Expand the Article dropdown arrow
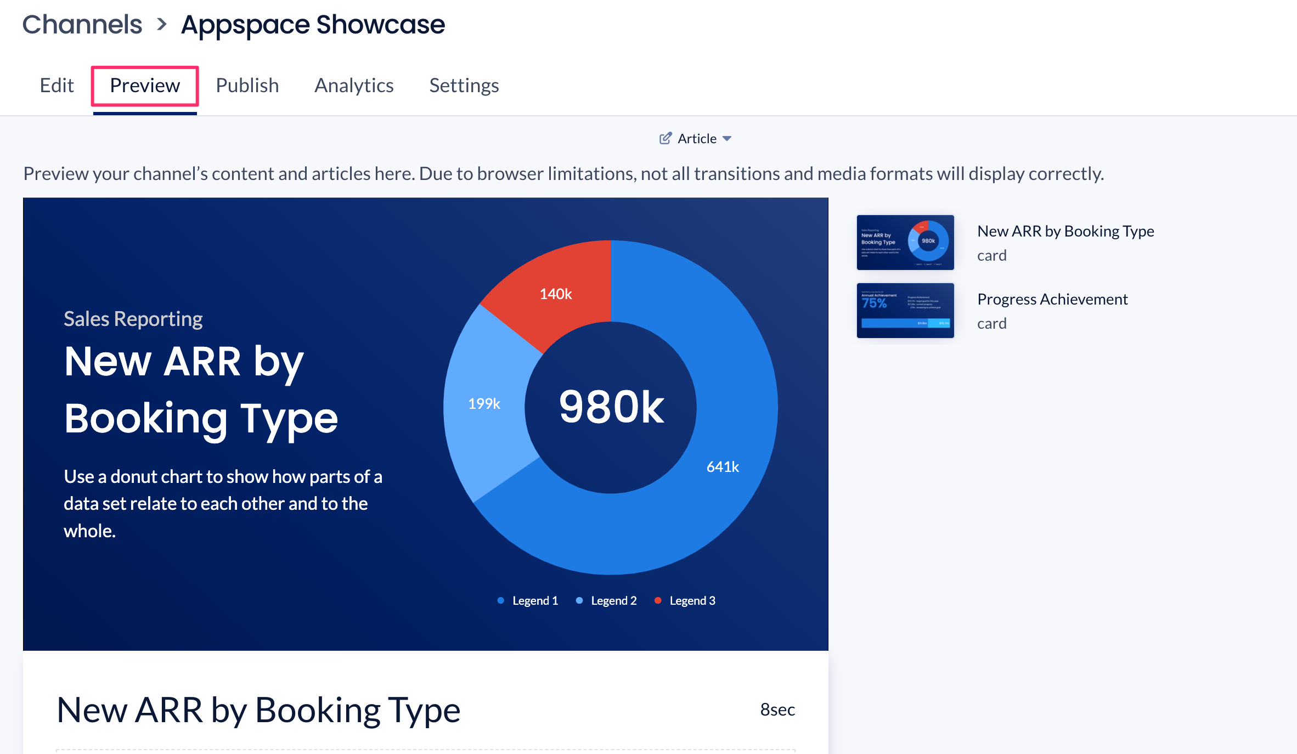 [x=727, y=139]
